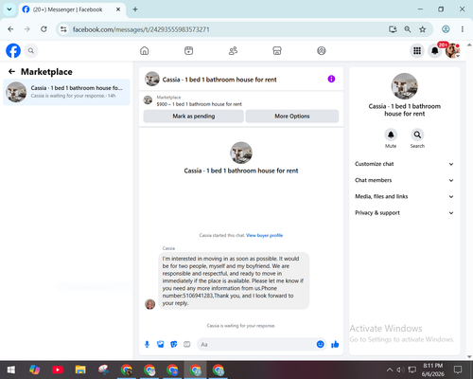
Task: Open the emoji picker smiley icon
Action: 320,344
